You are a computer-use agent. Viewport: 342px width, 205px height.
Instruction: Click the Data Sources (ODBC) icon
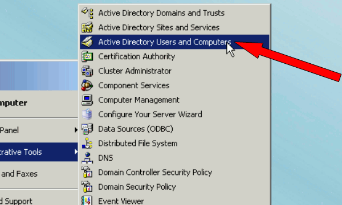tap(87, 129)
